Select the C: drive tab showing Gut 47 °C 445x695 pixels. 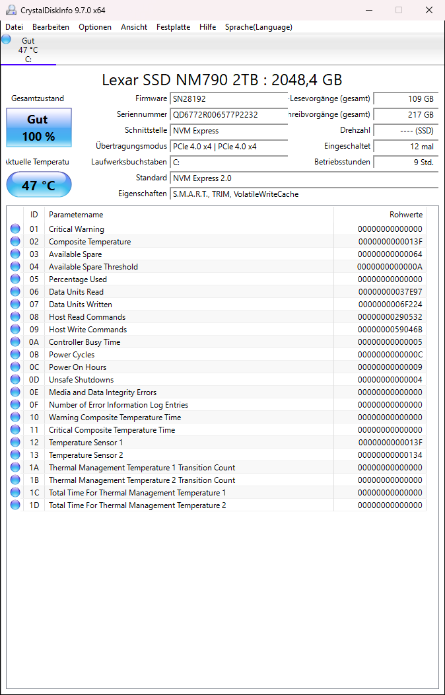[28, 50]
